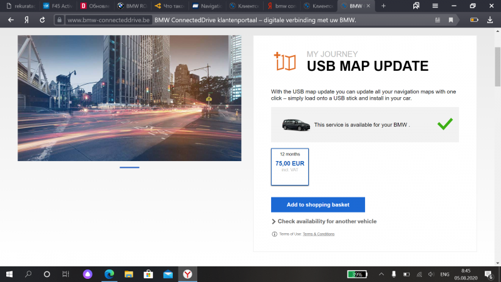Open the Yandex Browser hamburger menu
The image size is (501, 282).
coord(435,6)
